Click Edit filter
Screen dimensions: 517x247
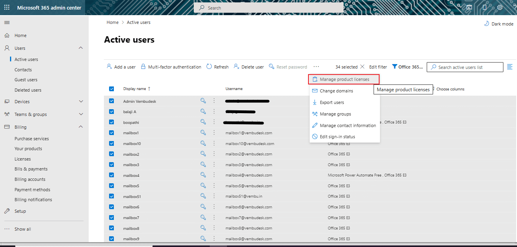click(378, 67)
